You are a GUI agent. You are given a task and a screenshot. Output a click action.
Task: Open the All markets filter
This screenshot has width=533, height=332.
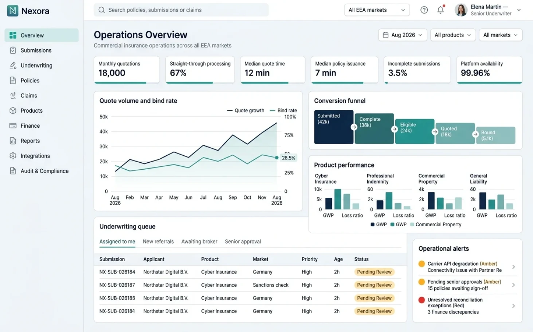coord(501,35)
